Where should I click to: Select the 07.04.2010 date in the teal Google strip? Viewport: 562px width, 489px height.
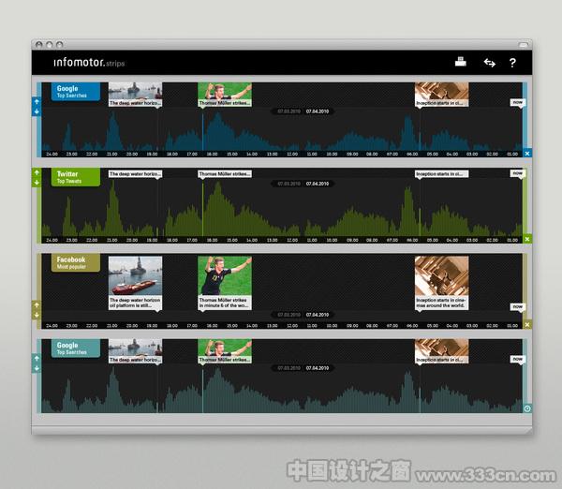(x=318, y=368)
